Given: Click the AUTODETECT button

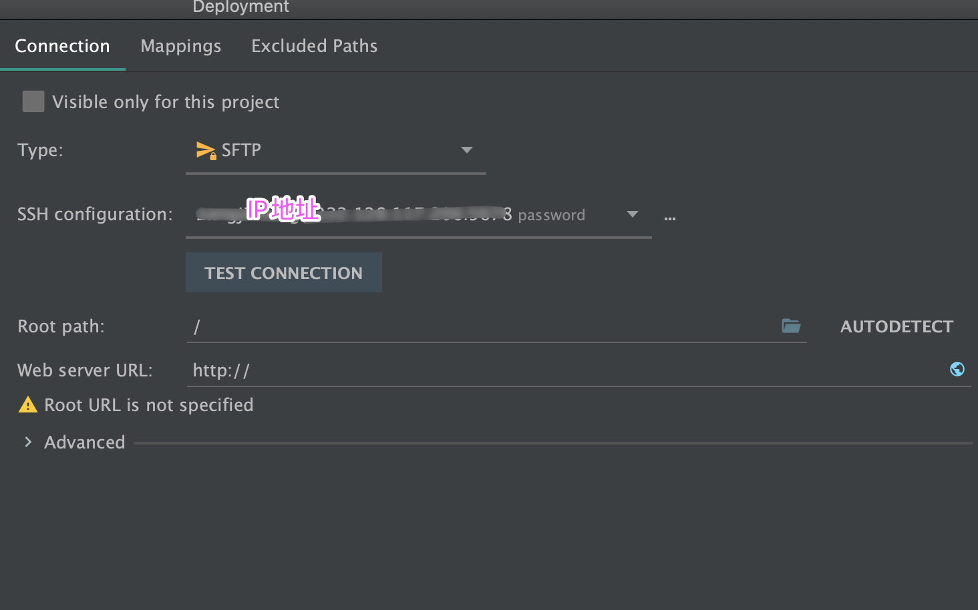Looking at the screenshot, I should [x=896, y=327].
